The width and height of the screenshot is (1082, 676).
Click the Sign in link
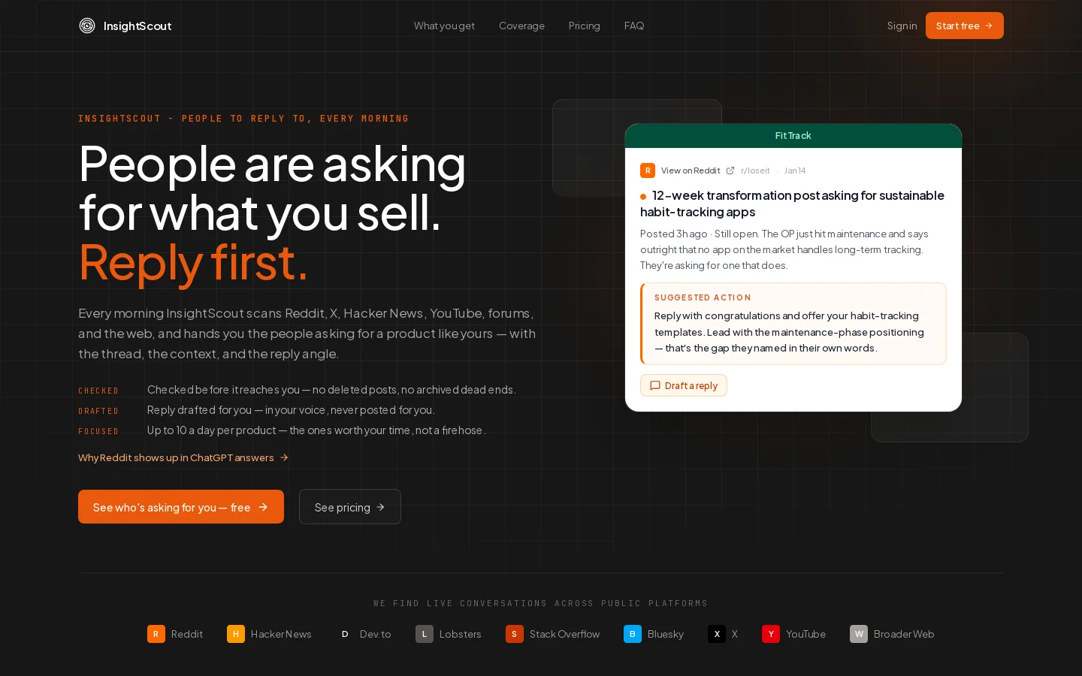tap(902, 26)
